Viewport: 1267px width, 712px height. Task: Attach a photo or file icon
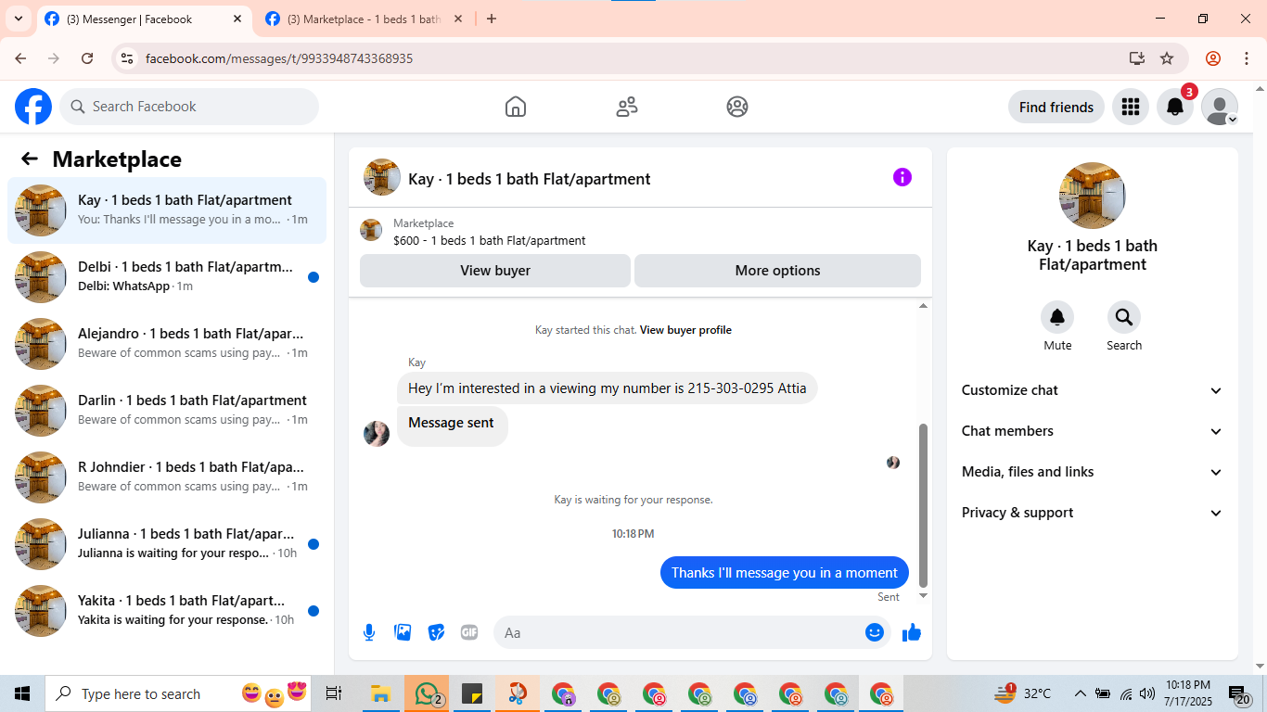pyautogui.click(x=403, y=632)
